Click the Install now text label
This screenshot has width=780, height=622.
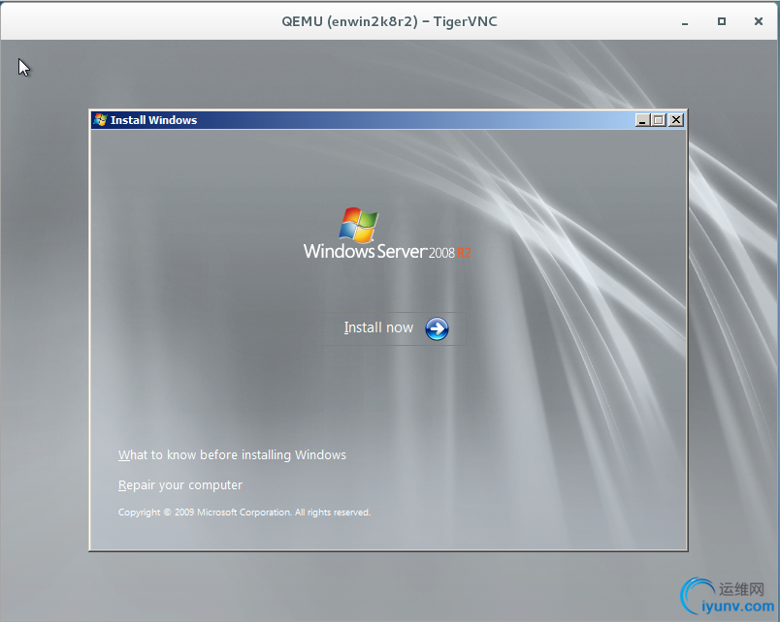point(378,327)
